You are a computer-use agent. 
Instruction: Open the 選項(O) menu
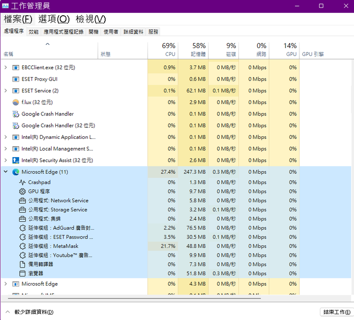click(x=54, y=19)
